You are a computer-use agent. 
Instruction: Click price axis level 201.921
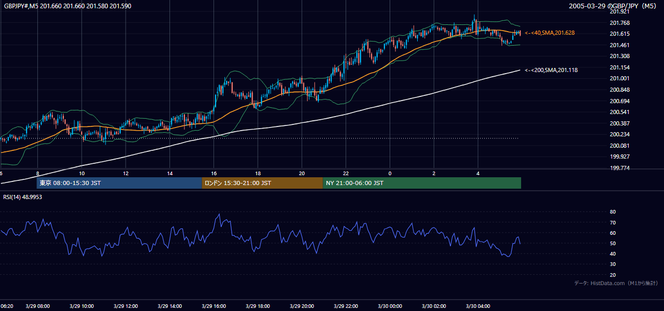pos(619,11)
